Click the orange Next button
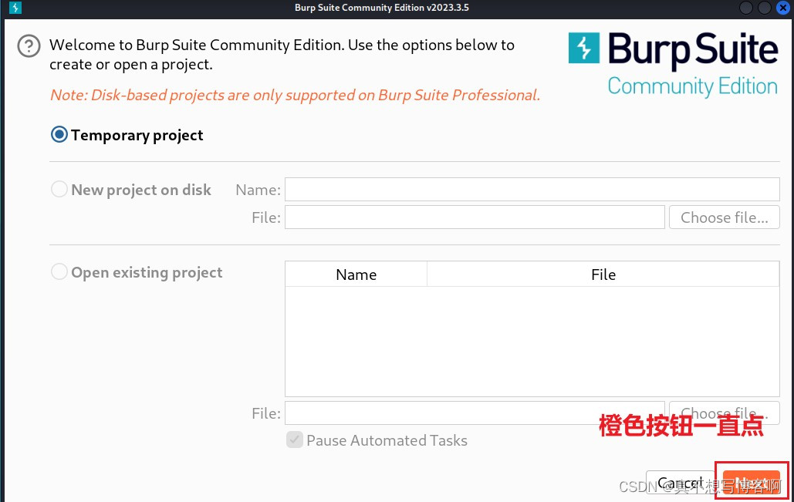This screenshot has width=794, height=502. coord(751,480)
